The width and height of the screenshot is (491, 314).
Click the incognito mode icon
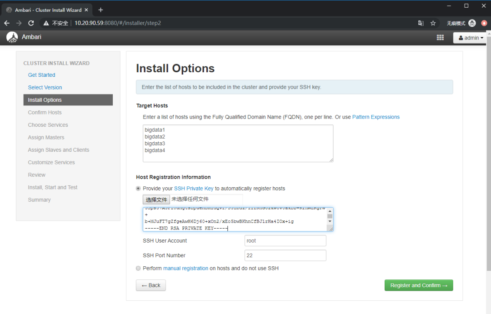pos(472,23)
